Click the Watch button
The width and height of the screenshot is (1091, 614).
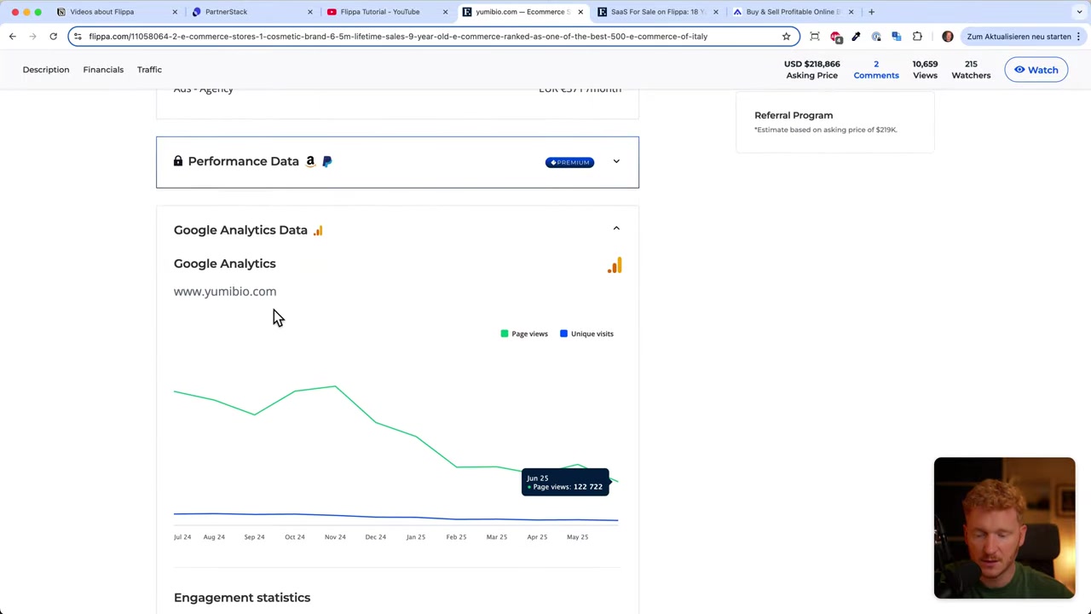click(x=1036, y=70)
